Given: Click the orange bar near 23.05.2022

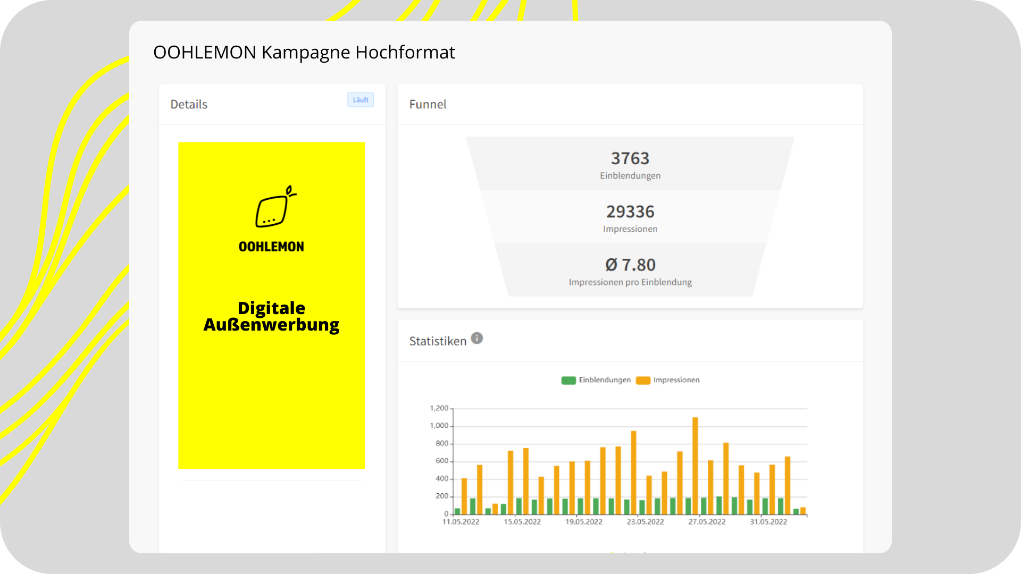Looking at the screenshot, I should tap(633, 472).
